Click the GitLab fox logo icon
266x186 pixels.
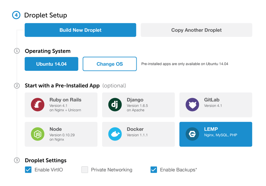(193, 105)
